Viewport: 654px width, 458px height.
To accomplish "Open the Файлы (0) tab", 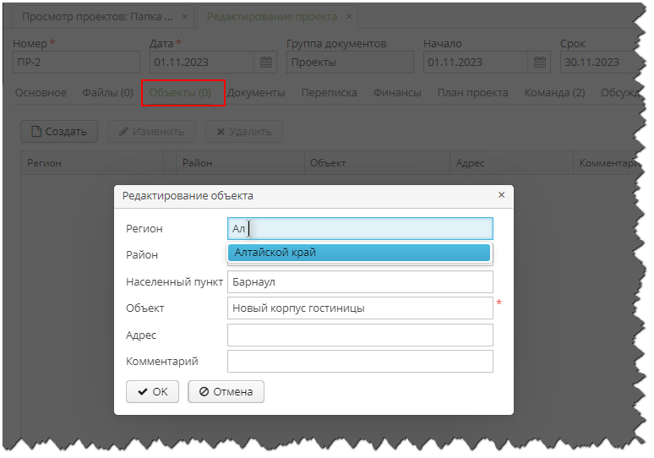I will coord(107,93).
